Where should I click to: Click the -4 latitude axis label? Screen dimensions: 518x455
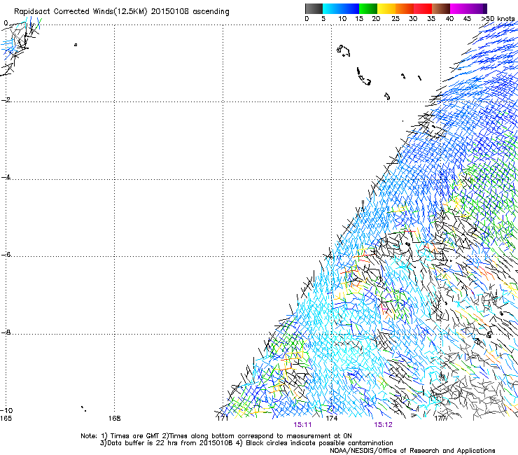coord(6,177)
